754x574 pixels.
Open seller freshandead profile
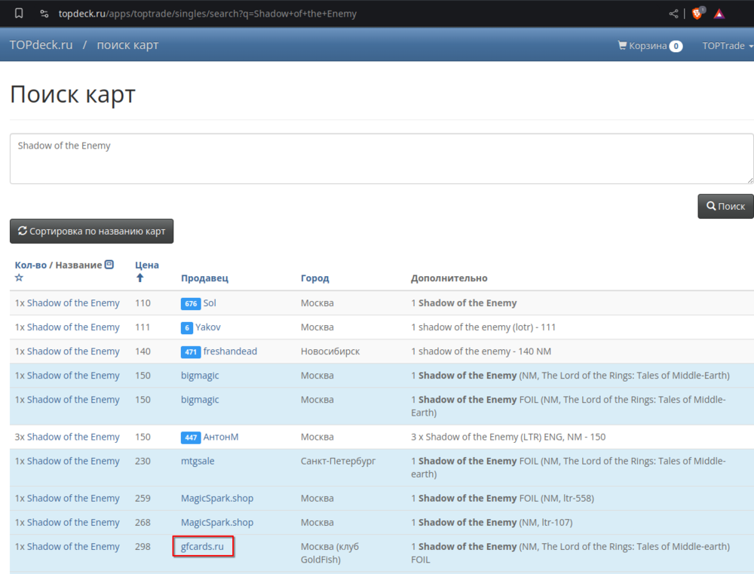coord(229,351)
